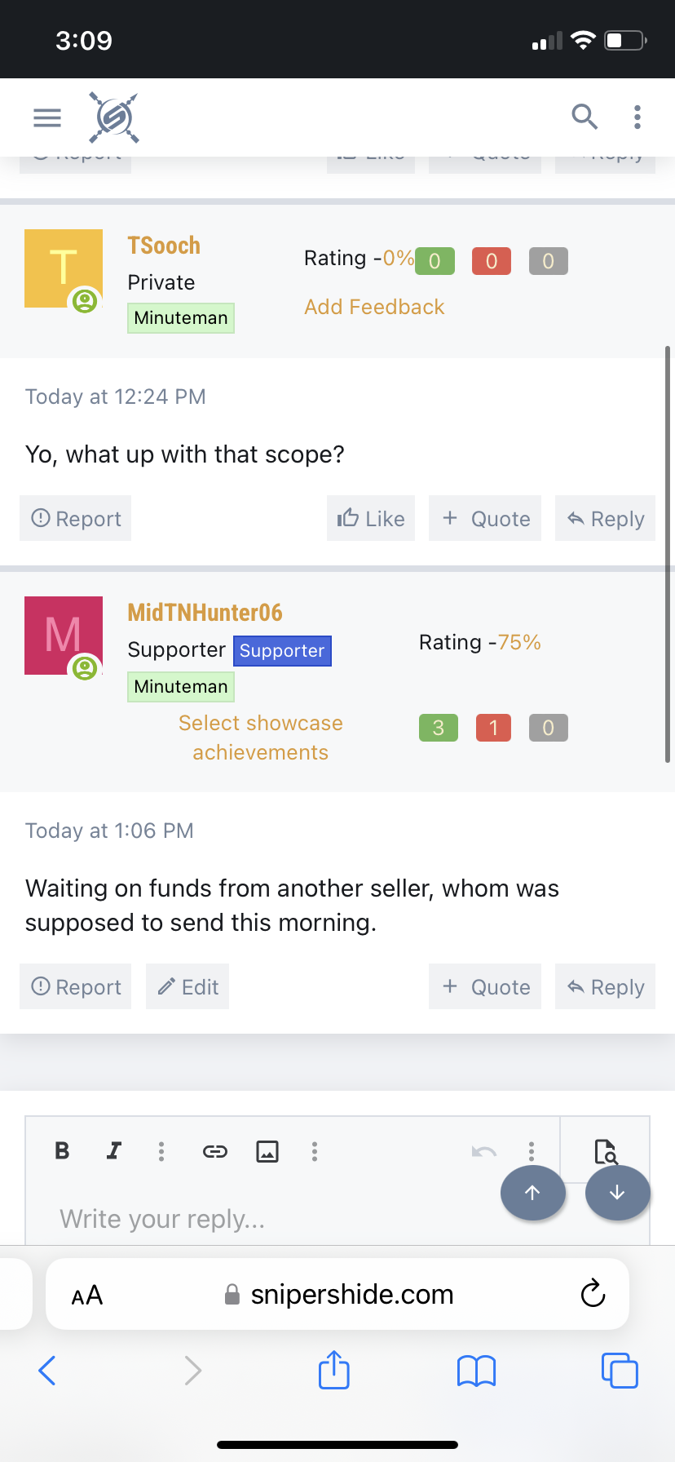Screen dimensions: 675x1462
Task: Like TSooch's post
Action: pyautogui.click(x=371, y=518)
